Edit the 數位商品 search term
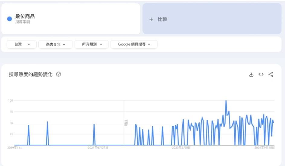285x166 pixels. tap(25, 17)
